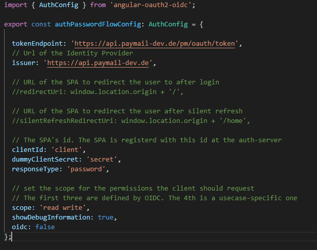The height and width of the screenshot is (250, 317).
Task: Place cursor on 'import' keyword
Action: pos(16,5)
